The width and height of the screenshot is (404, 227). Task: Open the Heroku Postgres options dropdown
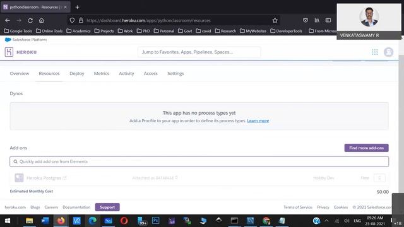pyautogui.click(x=379, y=178)
